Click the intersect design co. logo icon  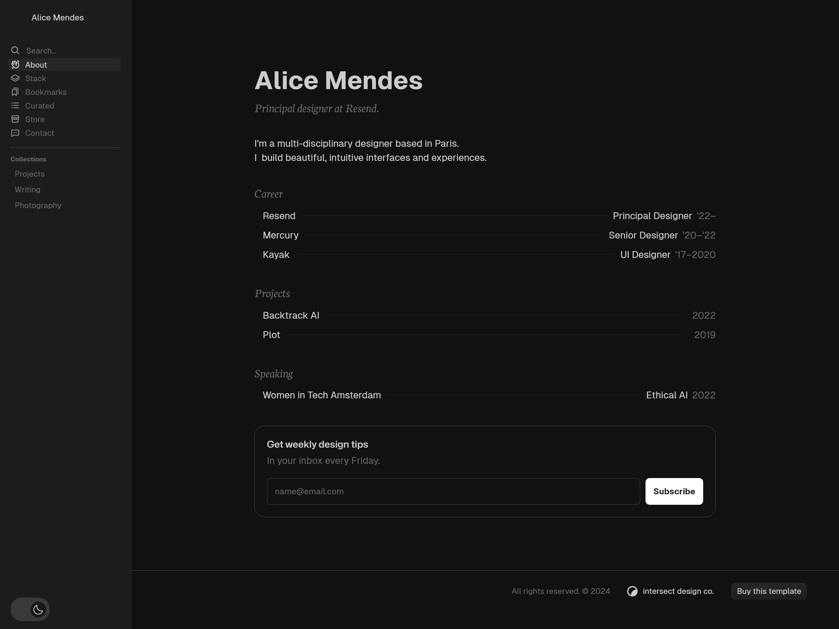(632, 591)
